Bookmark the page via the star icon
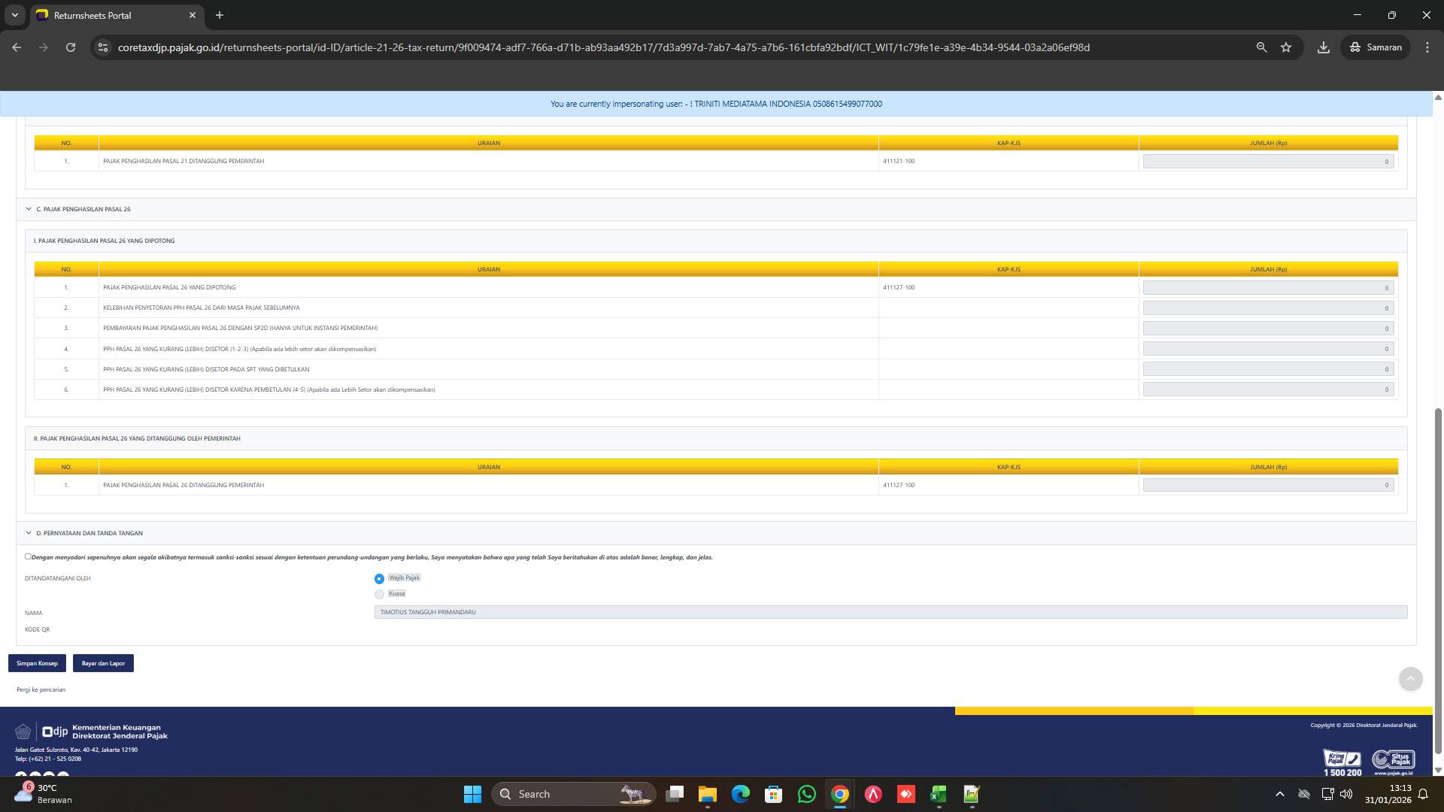Image resolution: width=1444 pixels, height=812 pixels. 1286,47
